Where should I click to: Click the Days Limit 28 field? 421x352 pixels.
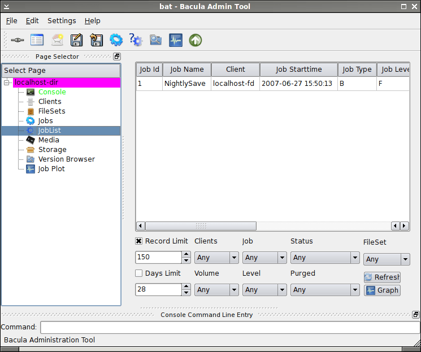click(158, 289)
